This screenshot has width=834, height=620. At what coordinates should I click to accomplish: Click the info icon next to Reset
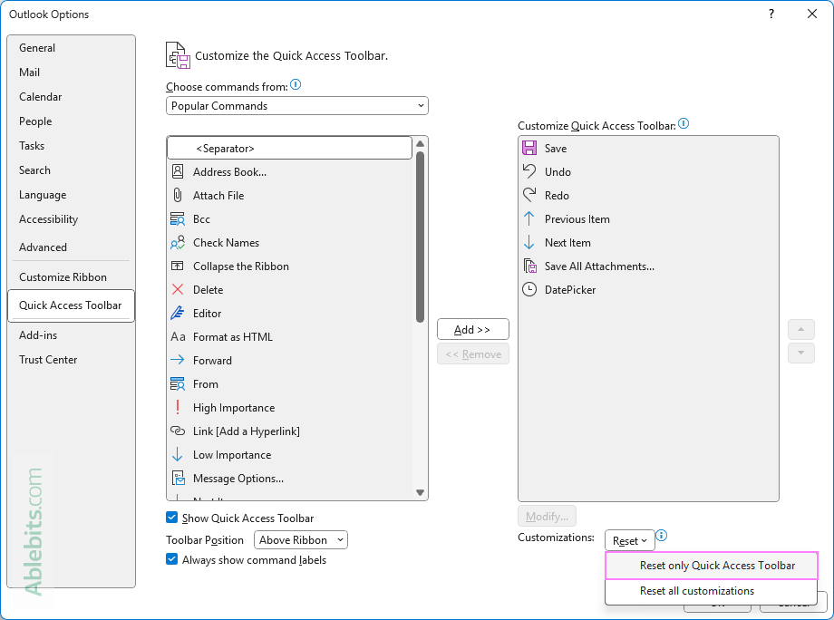pos(662,535)
